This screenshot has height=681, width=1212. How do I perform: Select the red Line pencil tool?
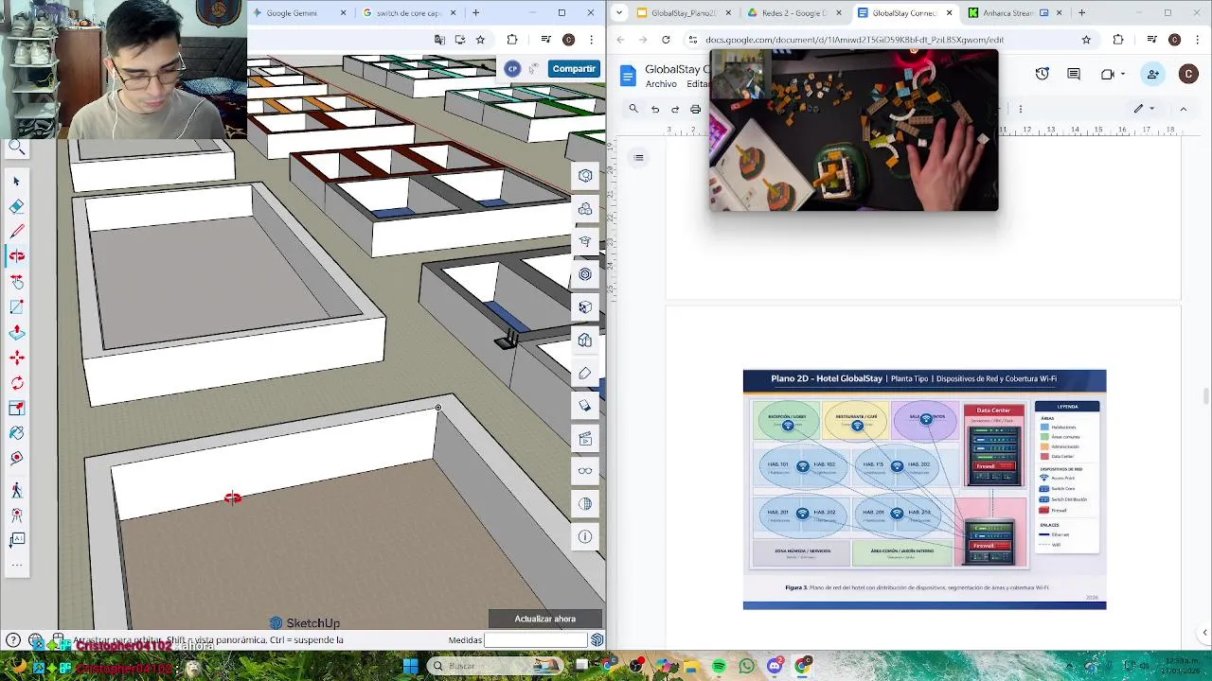coord(16,231)
